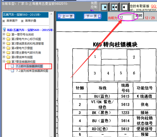This screenshot has height=137, width=157.
Task: Click the 1223 circuit number cell
Action: pyautogui.click(x=125, y=113)
